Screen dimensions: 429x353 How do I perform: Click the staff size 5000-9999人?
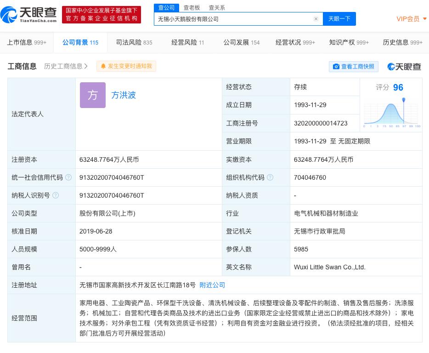pos(98,249)
